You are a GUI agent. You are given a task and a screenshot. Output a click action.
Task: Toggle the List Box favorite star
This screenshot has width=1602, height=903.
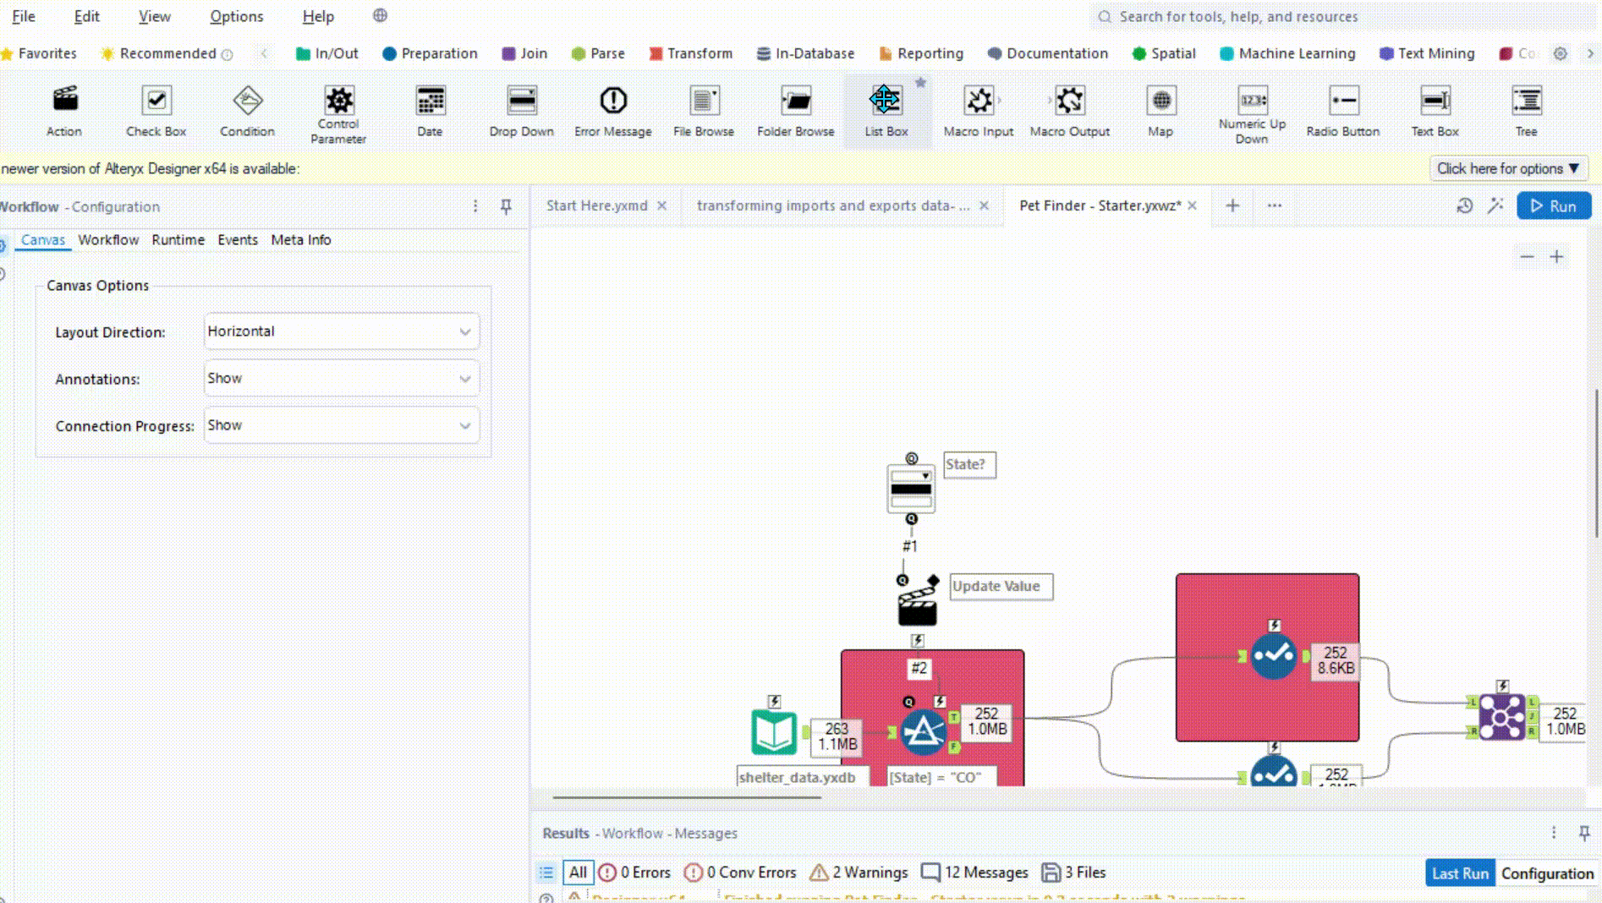(x=921, y=82)
